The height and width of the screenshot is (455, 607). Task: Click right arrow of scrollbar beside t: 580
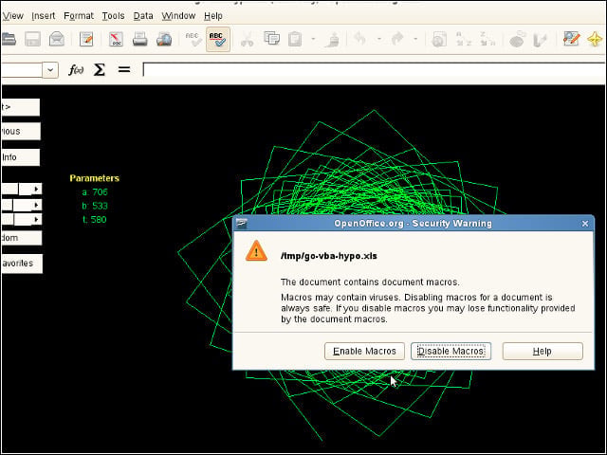click(36, 220)
